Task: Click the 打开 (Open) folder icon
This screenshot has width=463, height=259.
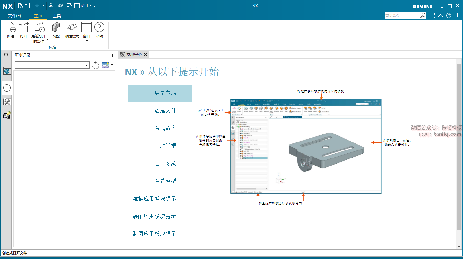Action: [23, 28]
